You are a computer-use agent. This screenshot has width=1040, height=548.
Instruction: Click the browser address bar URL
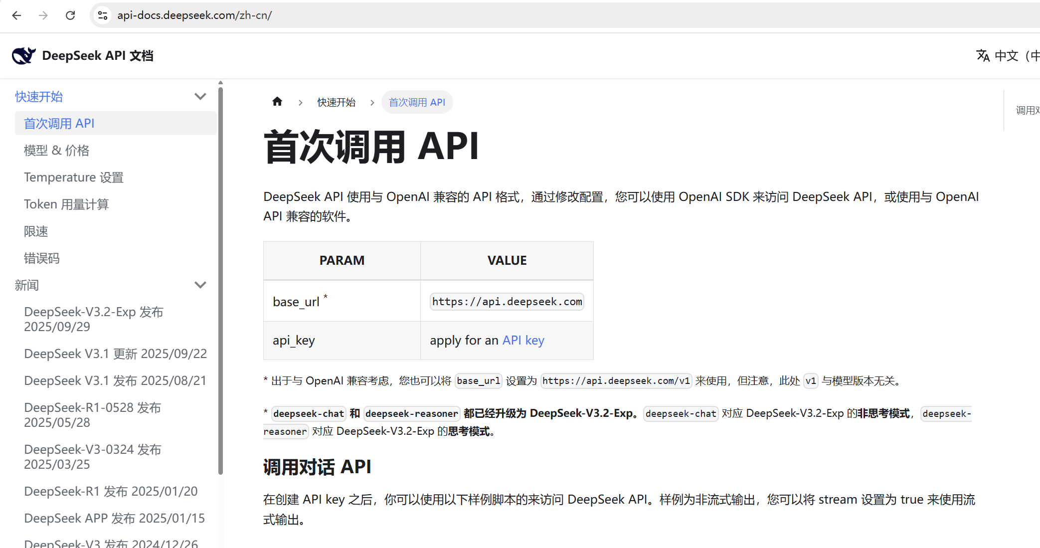[x=194, y=15]
